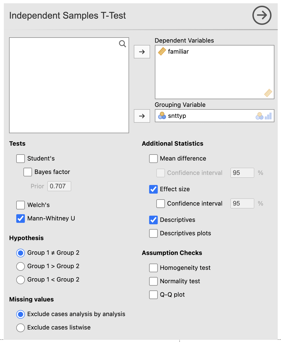Click permitted-types icons in Grouping Variable field
Screen dimensions: 281x342
pyautogui.click(x=264, y=116)
